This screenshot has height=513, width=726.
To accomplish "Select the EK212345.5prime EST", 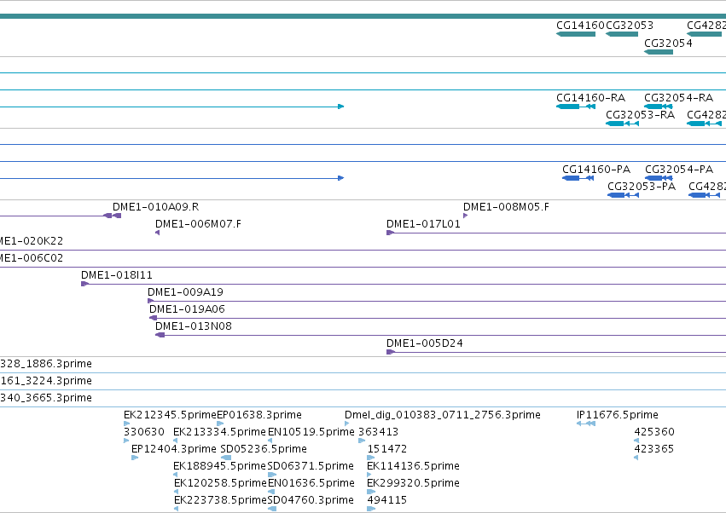I will (x=127, y=424).
